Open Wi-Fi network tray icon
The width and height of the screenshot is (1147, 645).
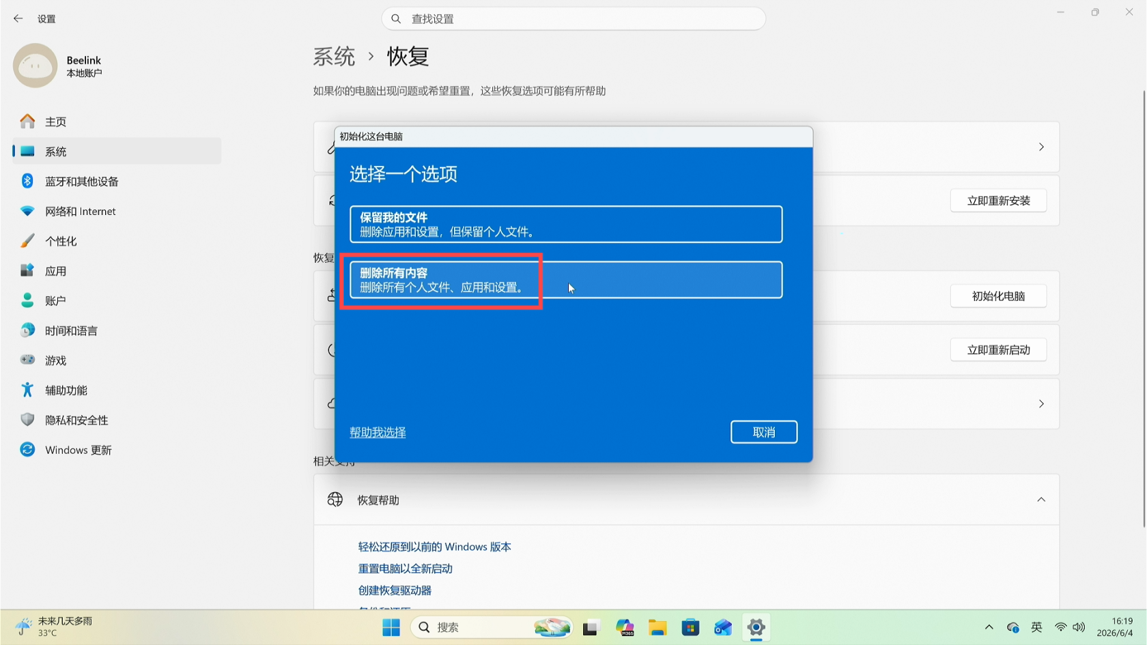coord(1060,627)
